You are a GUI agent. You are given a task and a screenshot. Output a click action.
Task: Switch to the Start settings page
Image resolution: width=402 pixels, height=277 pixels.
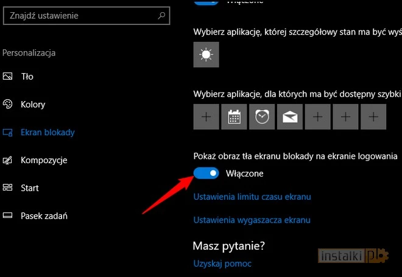30,188
